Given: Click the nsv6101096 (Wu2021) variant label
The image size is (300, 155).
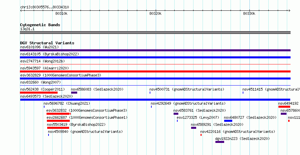Looking at the screenshot, I should click(39, 47).
